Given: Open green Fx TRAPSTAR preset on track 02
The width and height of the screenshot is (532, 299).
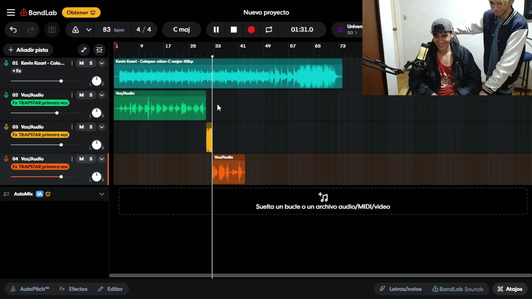Looking at the screenshot, I should pos(40,103).
